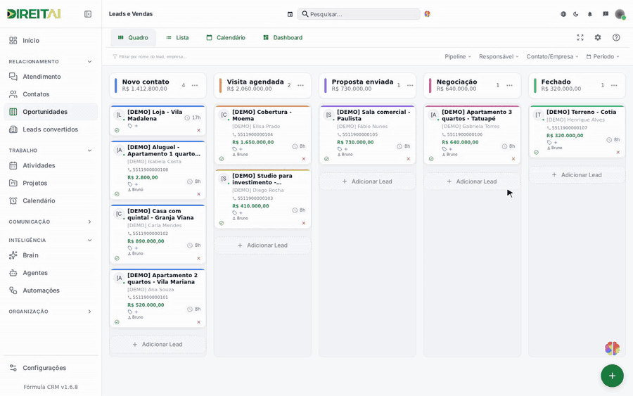Click the green plus floating button
Image resolution: width=633 pixels, height=396 pixels.
tap(612, 376)
